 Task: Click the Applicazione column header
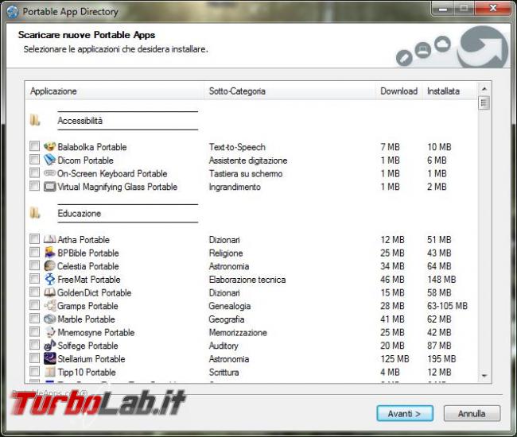(x=115, y=91)
